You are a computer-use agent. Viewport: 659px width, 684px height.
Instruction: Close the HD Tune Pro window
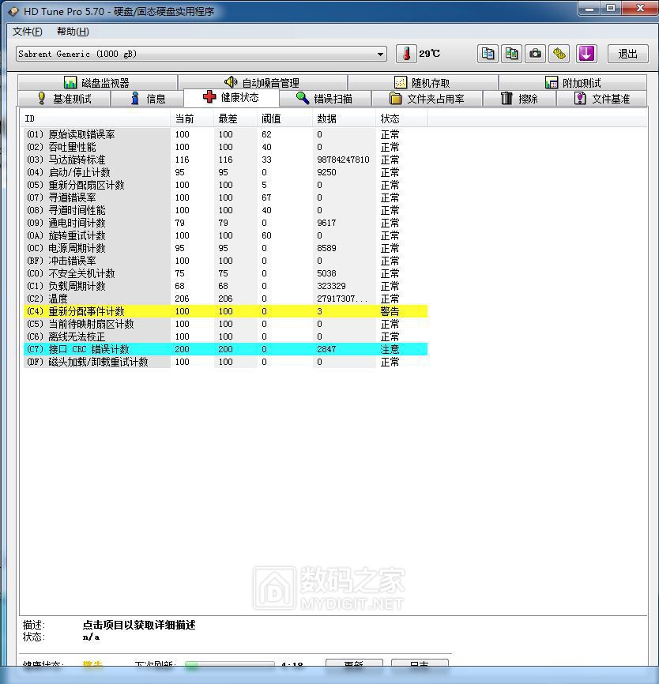point(640,8)
